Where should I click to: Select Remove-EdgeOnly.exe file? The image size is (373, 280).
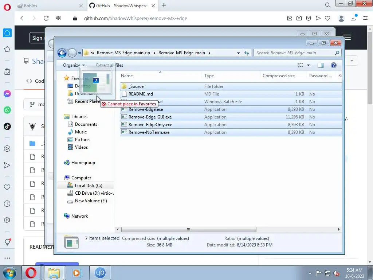coord(231,125)
